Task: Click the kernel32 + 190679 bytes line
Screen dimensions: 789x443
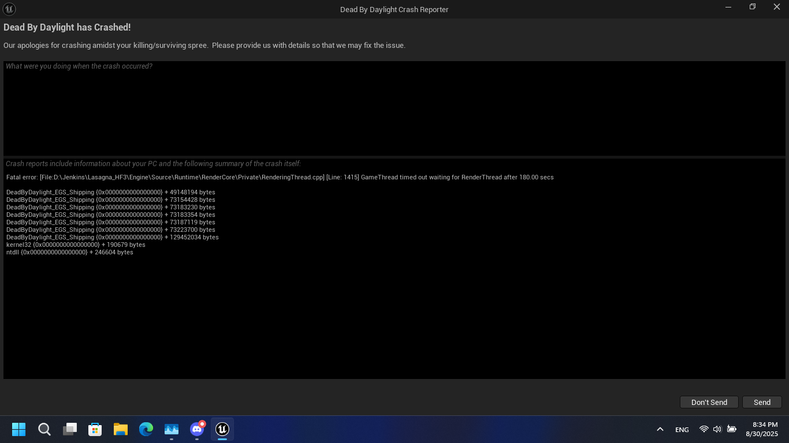Action: [76, 245]
